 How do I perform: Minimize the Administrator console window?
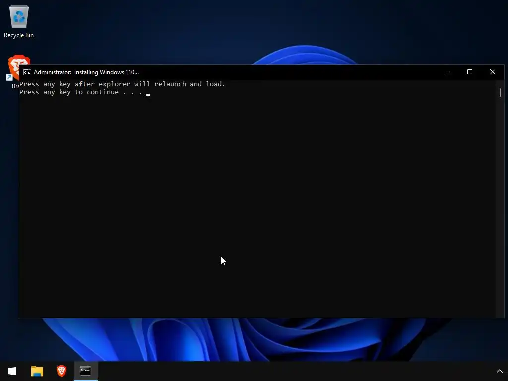pos(447,72)
